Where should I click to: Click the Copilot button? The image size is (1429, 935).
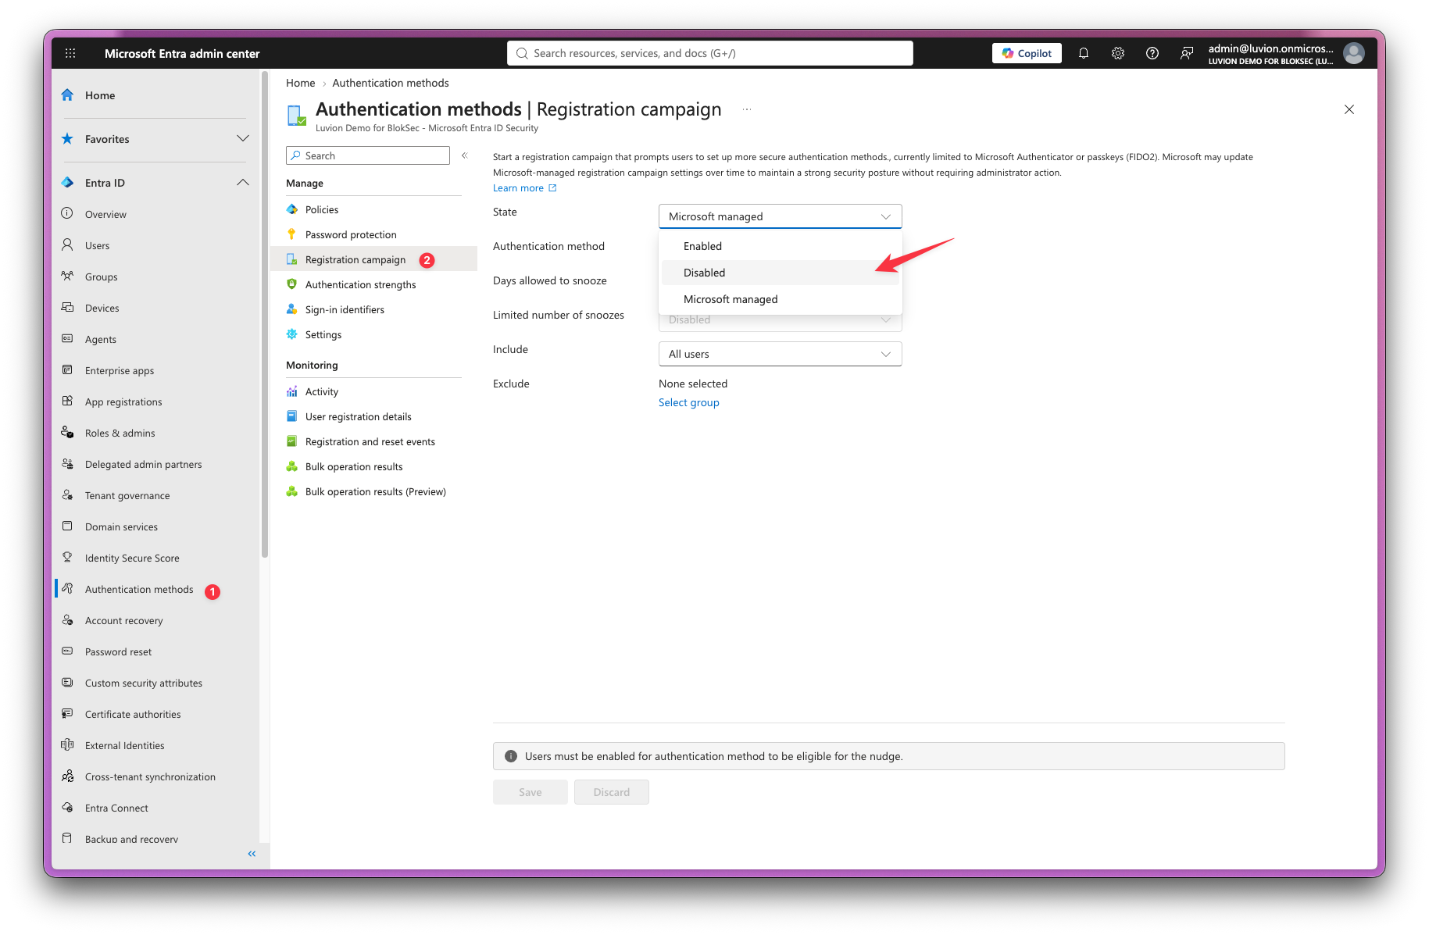tap(1027, 53)
